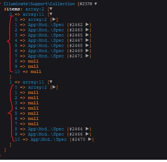
Task: Click object id #2464
Action: click(76, 129)
